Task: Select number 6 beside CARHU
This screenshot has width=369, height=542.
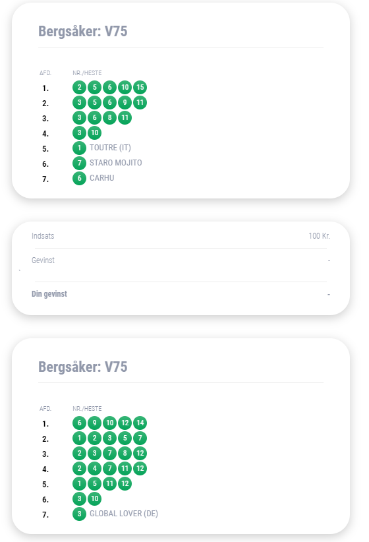Action: pyautogui.click(x=79, y=178)
